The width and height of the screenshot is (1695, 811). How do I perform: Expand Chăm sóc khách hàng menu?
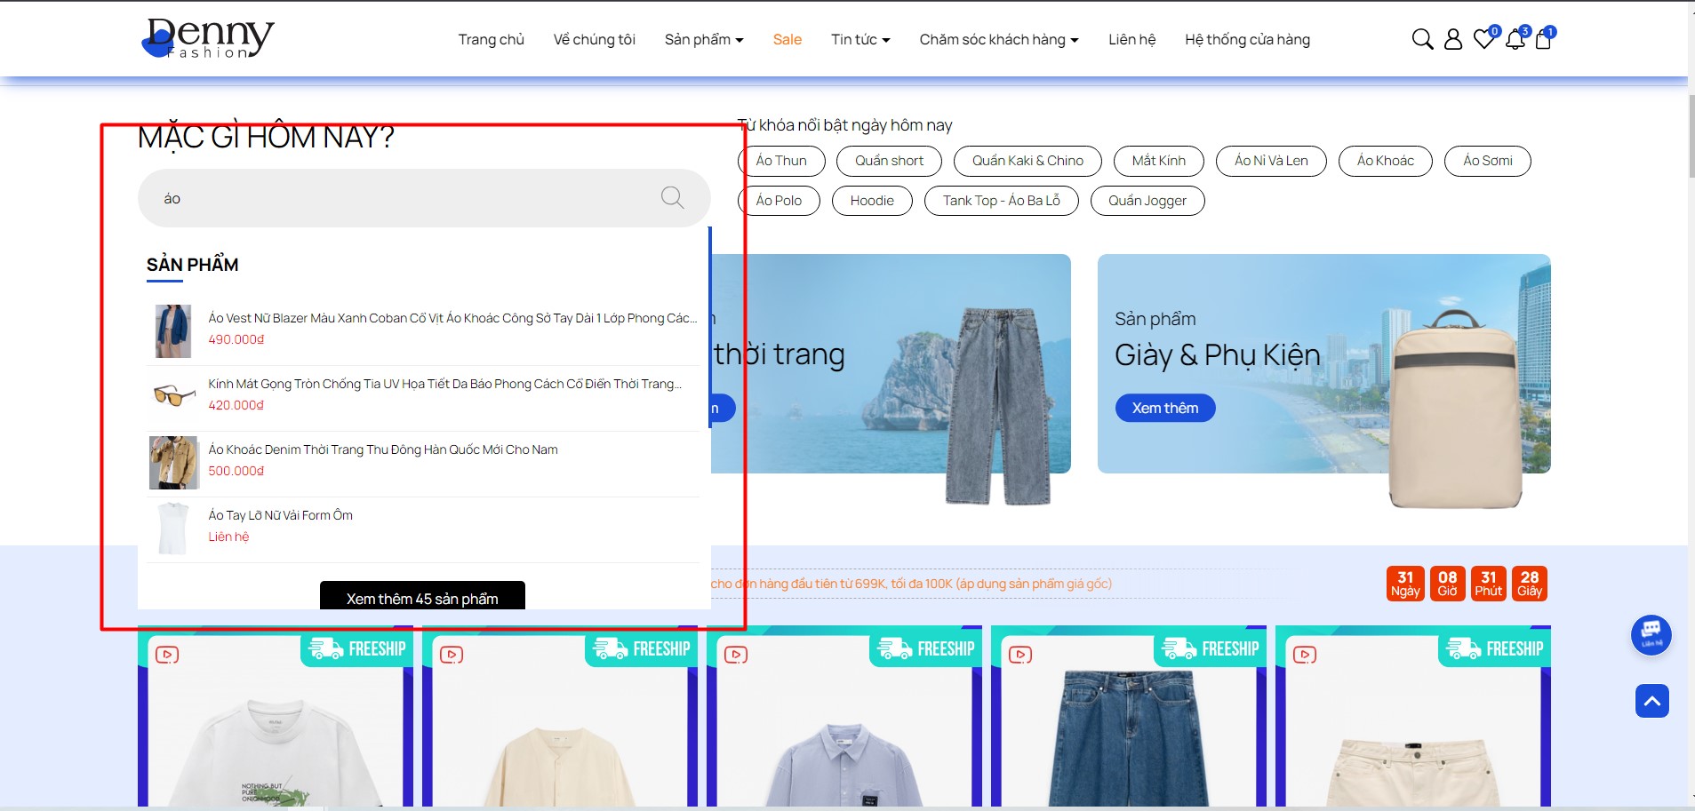999,39
